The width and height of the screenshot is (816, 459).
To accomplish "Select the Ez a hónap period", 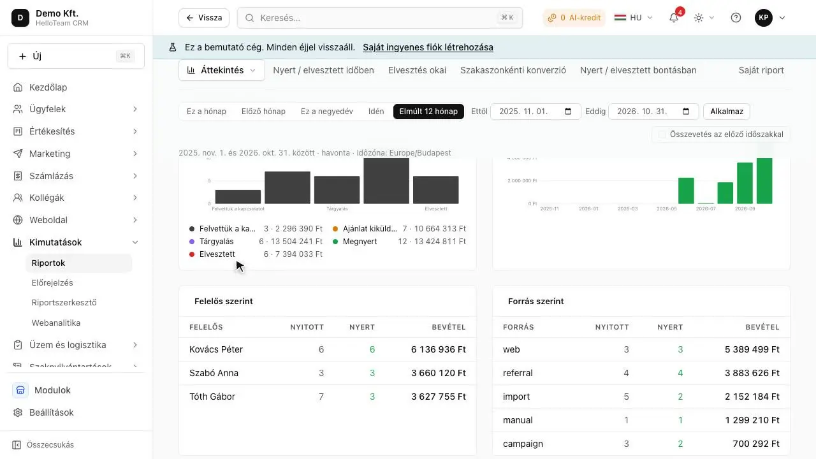I will pyautogui.click(x=207, y=112).
